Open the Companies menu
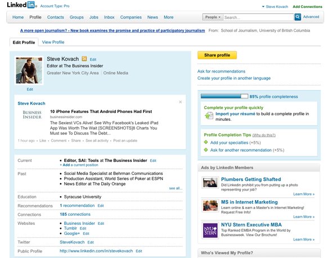The image size is (332, 258). click(131, 17)
